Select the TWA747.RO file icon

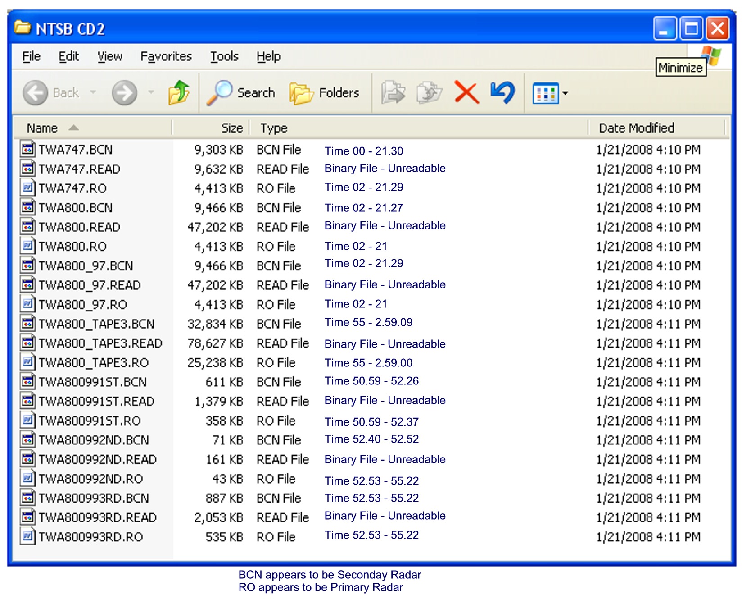[27, 188]
